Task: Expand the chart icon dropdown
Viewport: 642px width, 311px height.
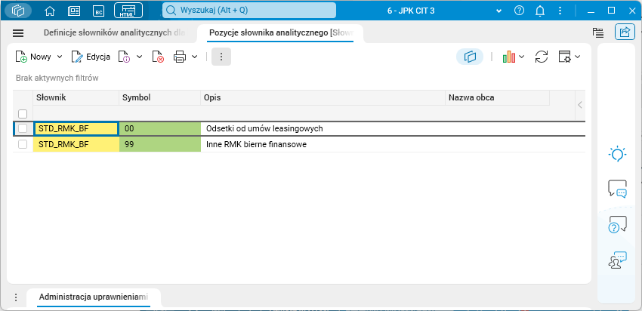Action: (x=521, y=57)
